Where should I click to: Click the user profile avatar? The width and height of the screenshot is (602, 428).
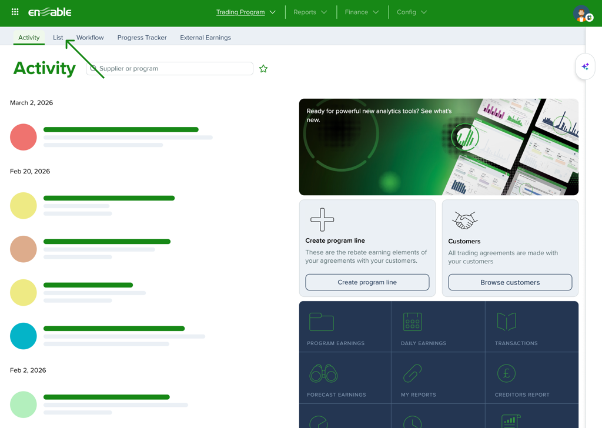(582, 14)
